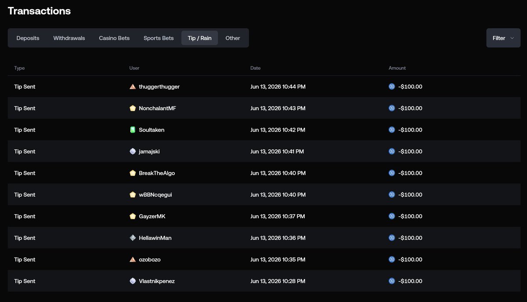The height and width of the screenshot is (302, 527).
Task: Open the Sports Bets tab
Action: pos(159,38)
